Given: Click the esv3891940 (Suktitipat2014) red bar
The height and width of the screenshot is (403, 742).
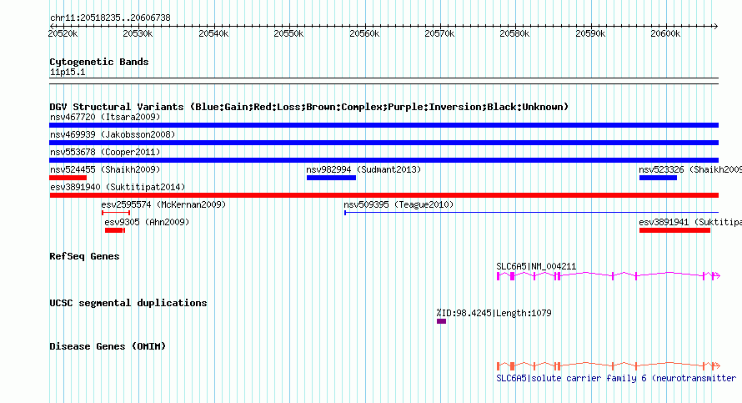Looking at the screenshot, I should (384, 195).
